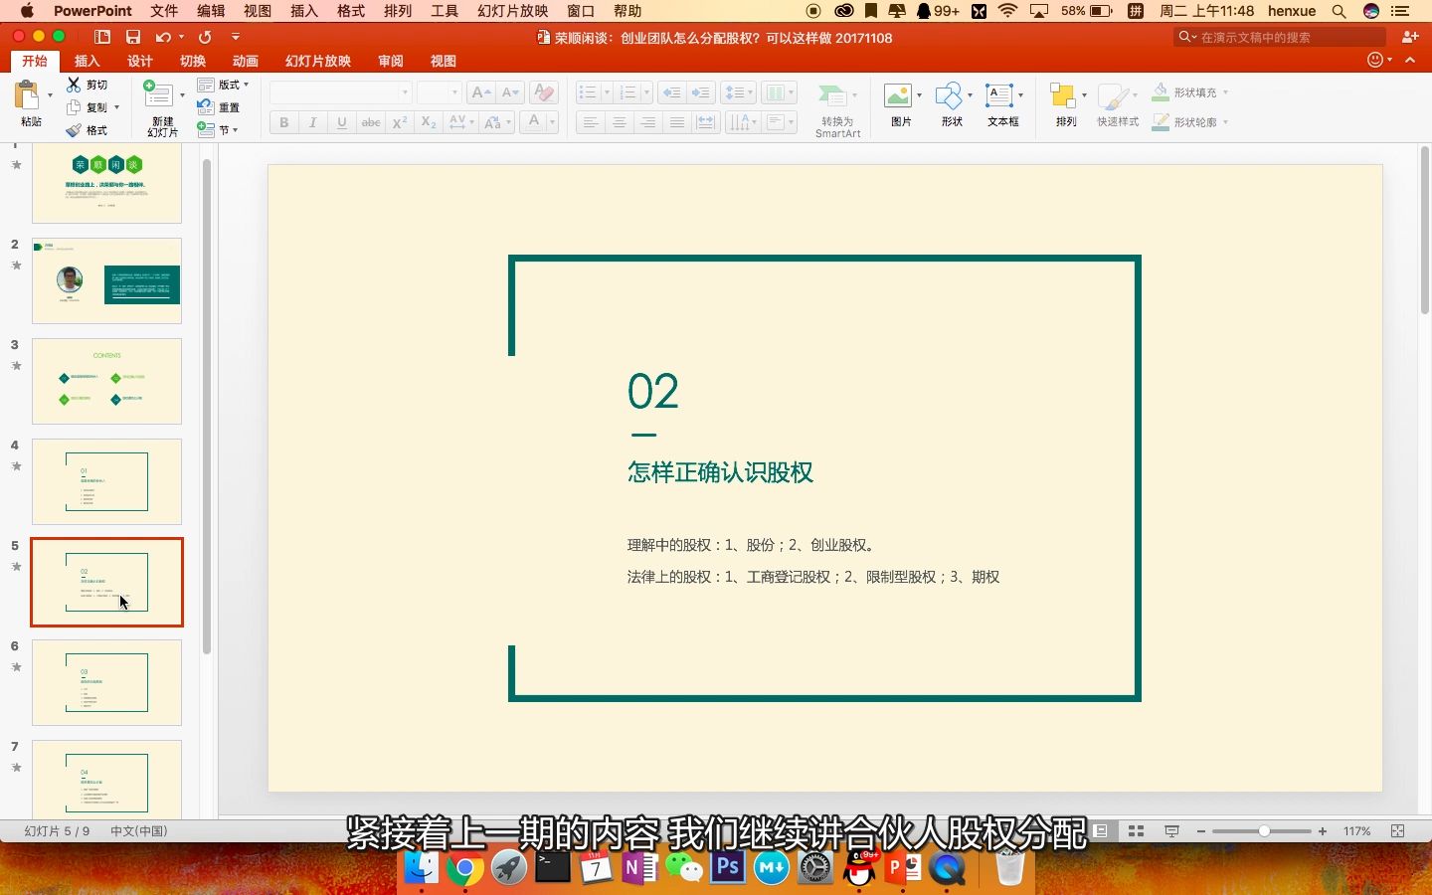1432x895 pixels.
Task: Click the Undo arrow icon
Action: [163, 37]
